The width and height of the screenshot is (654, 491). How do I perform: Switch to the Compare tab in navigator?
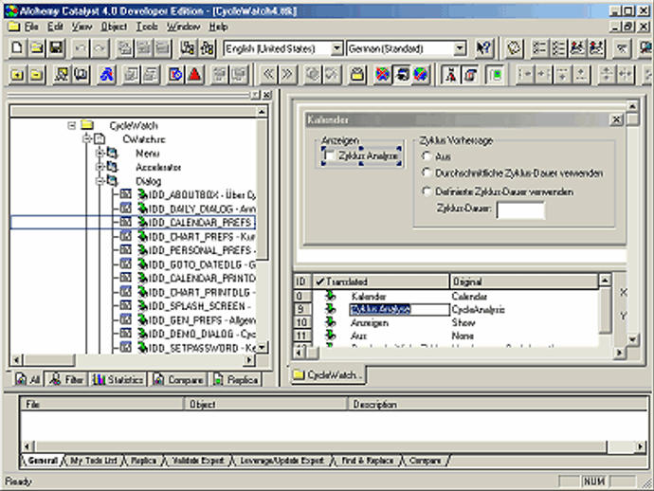click(178, 379)
